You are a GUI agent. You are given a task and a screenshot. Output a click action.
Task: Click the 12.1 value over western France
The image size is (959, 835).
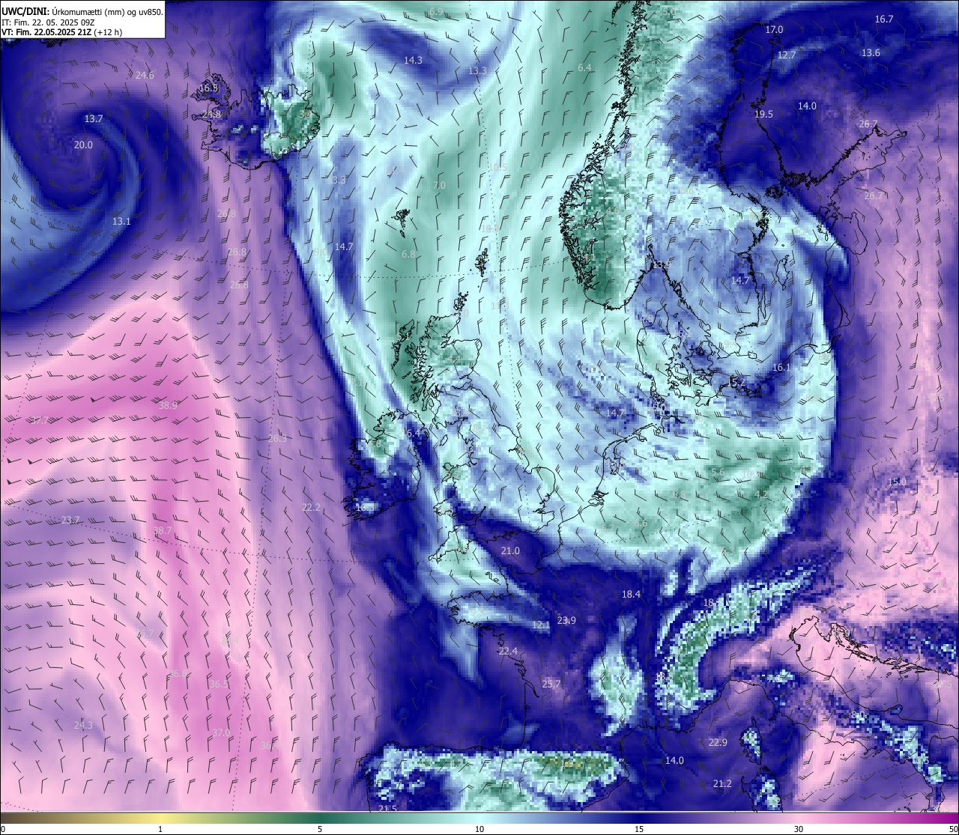coord(541,625)
